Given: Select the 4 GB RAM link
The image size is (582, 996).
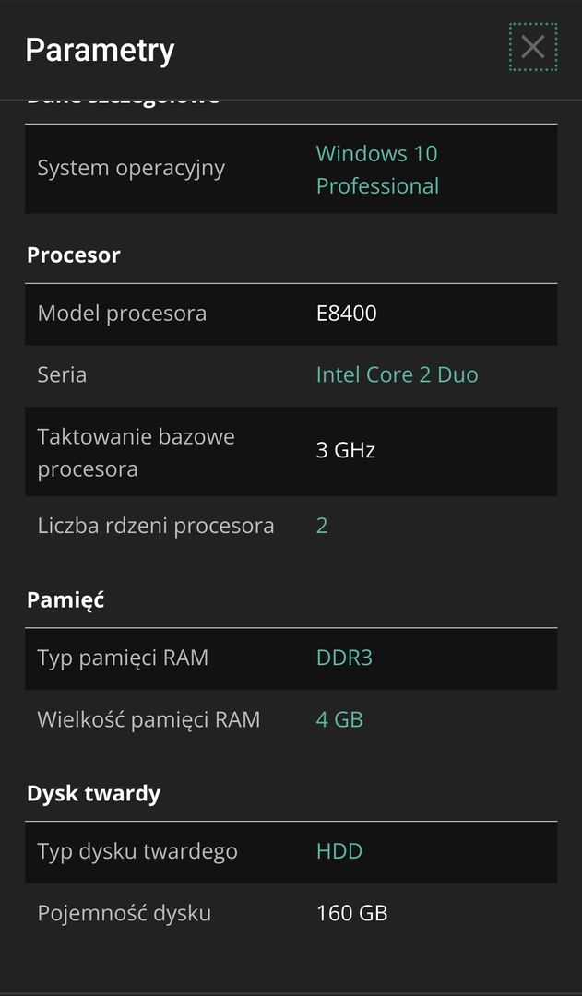Looking at the screenshot, I should pos(340,719).
